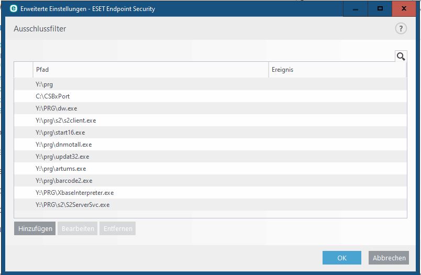Select the Y:\PRG\dw.exe row
Viewport: 421px width, 275px height.
point(210,108)
